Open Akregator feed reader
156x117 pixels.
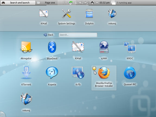click(26, 50)
